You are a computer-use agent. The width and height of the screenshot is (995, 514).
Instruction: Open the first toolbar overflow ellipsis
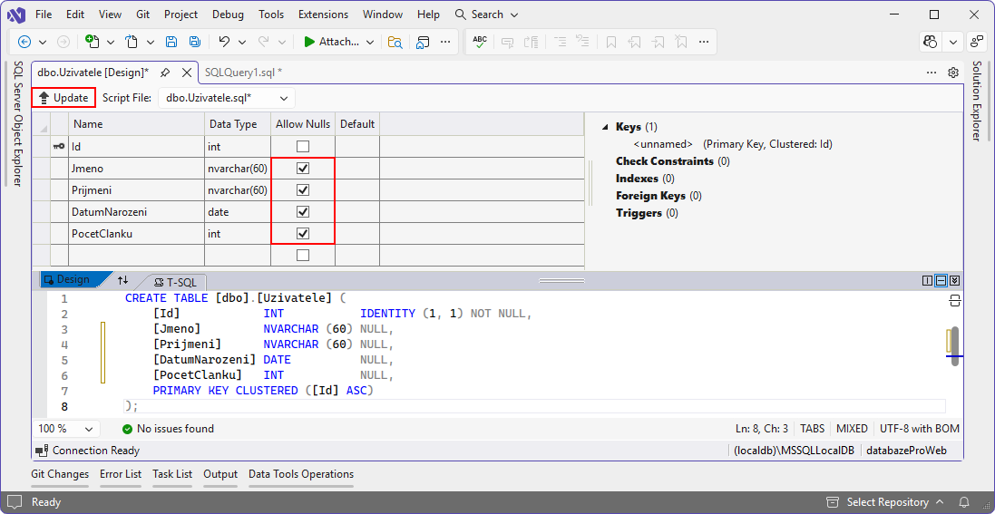tap(445, 42)
